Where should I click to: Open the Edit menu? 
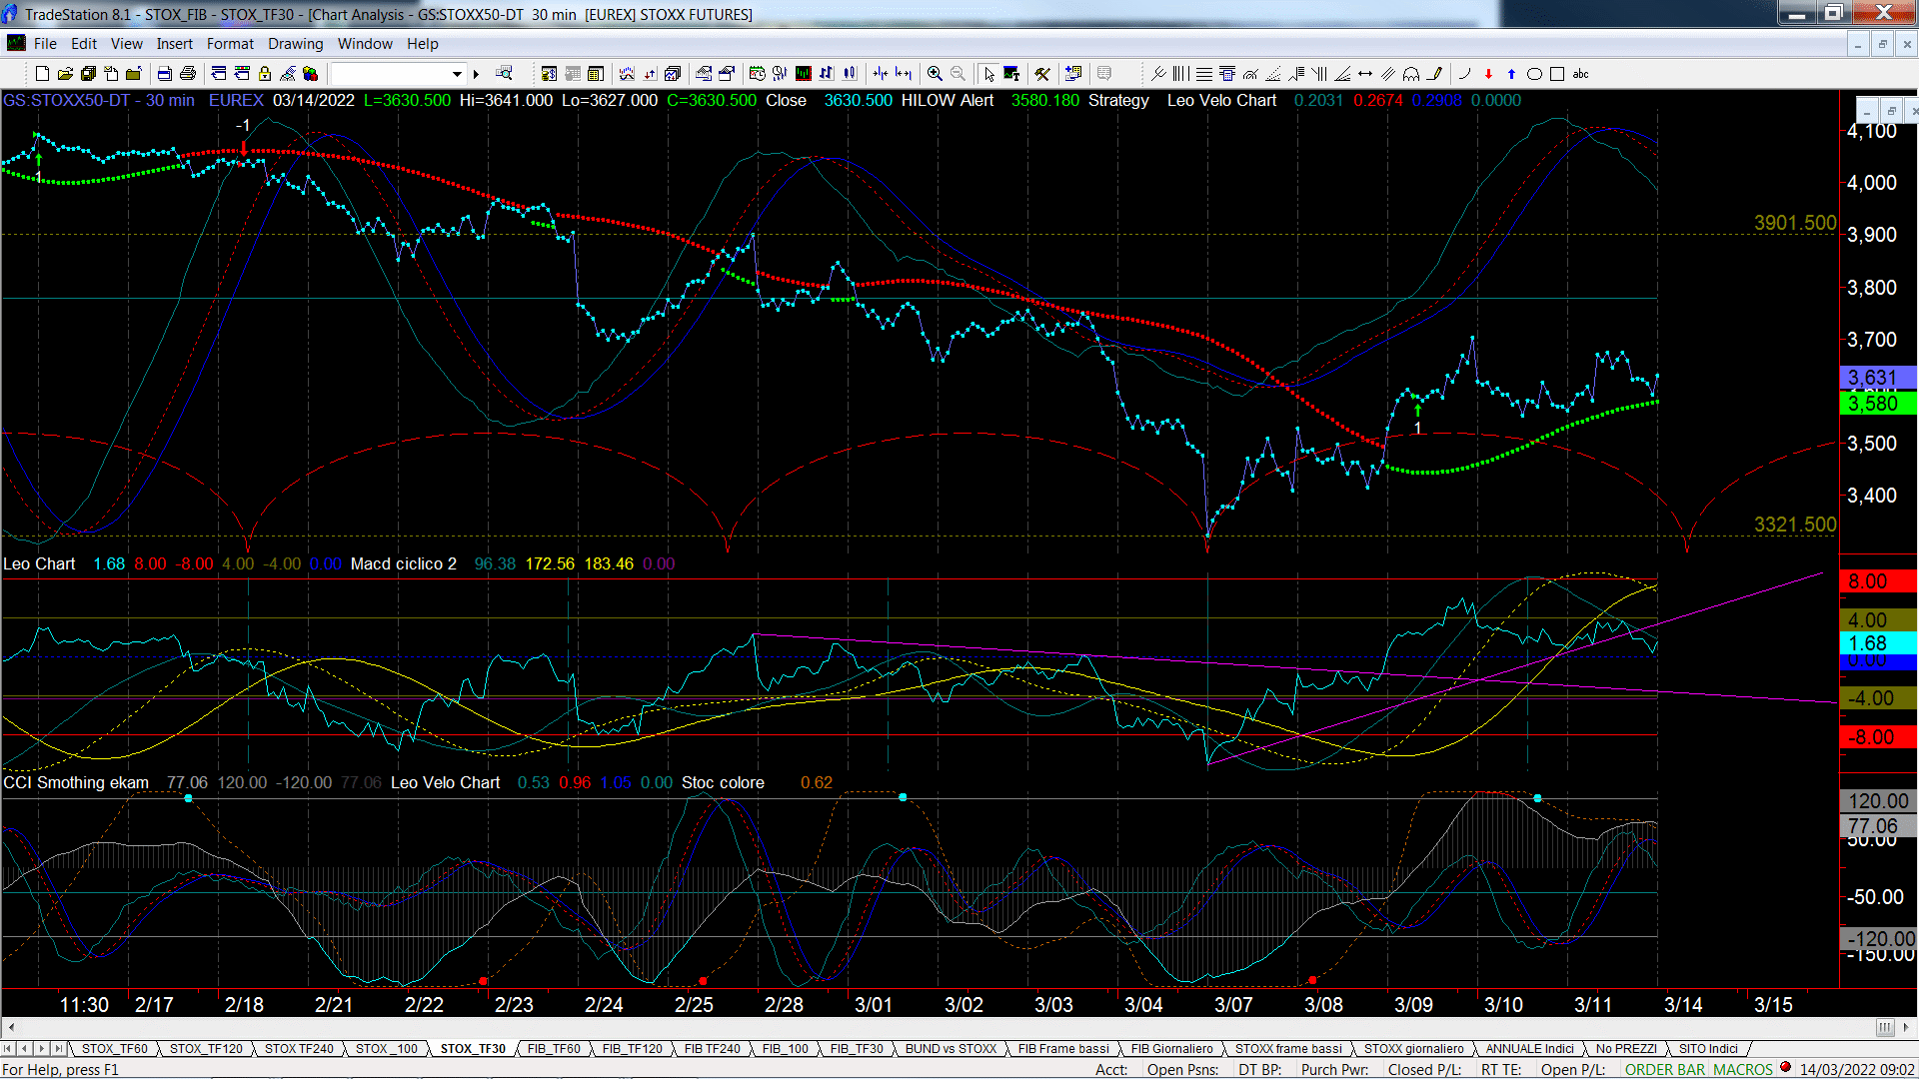pyautogui.click(x=84, y=44)
